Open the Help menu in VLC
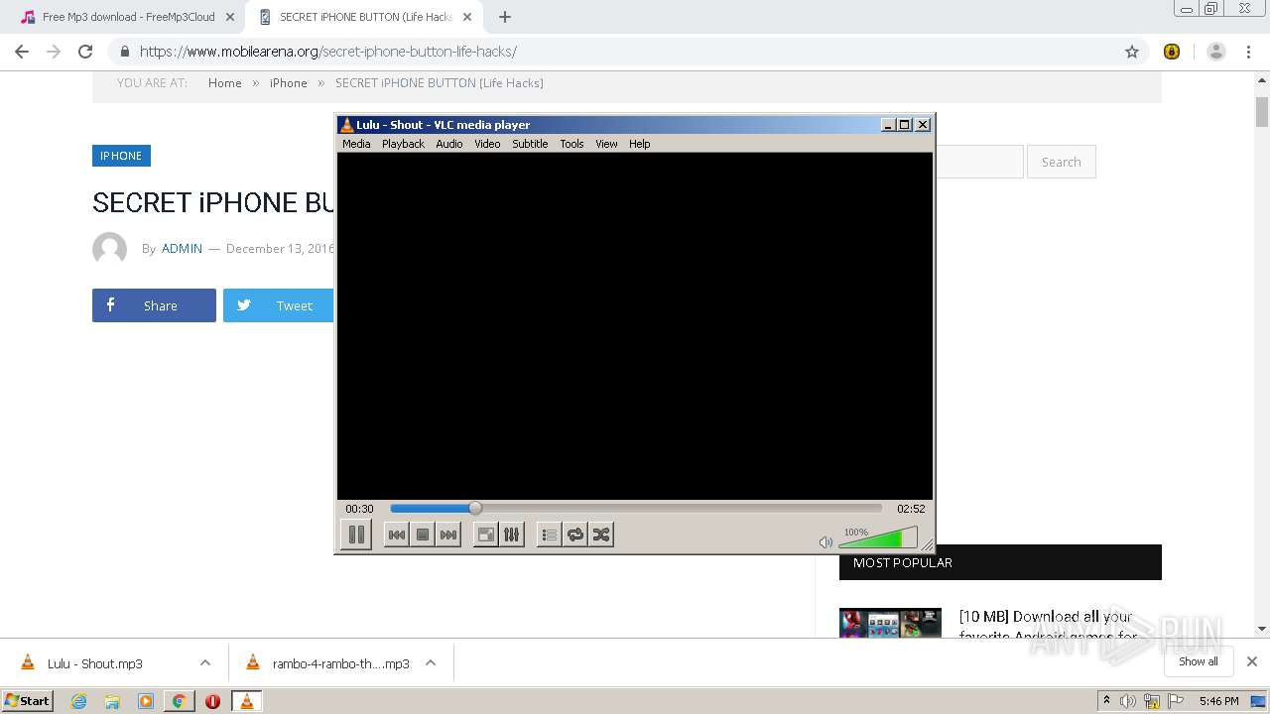This screenshot has width=1270, height=714. point(640,144)
